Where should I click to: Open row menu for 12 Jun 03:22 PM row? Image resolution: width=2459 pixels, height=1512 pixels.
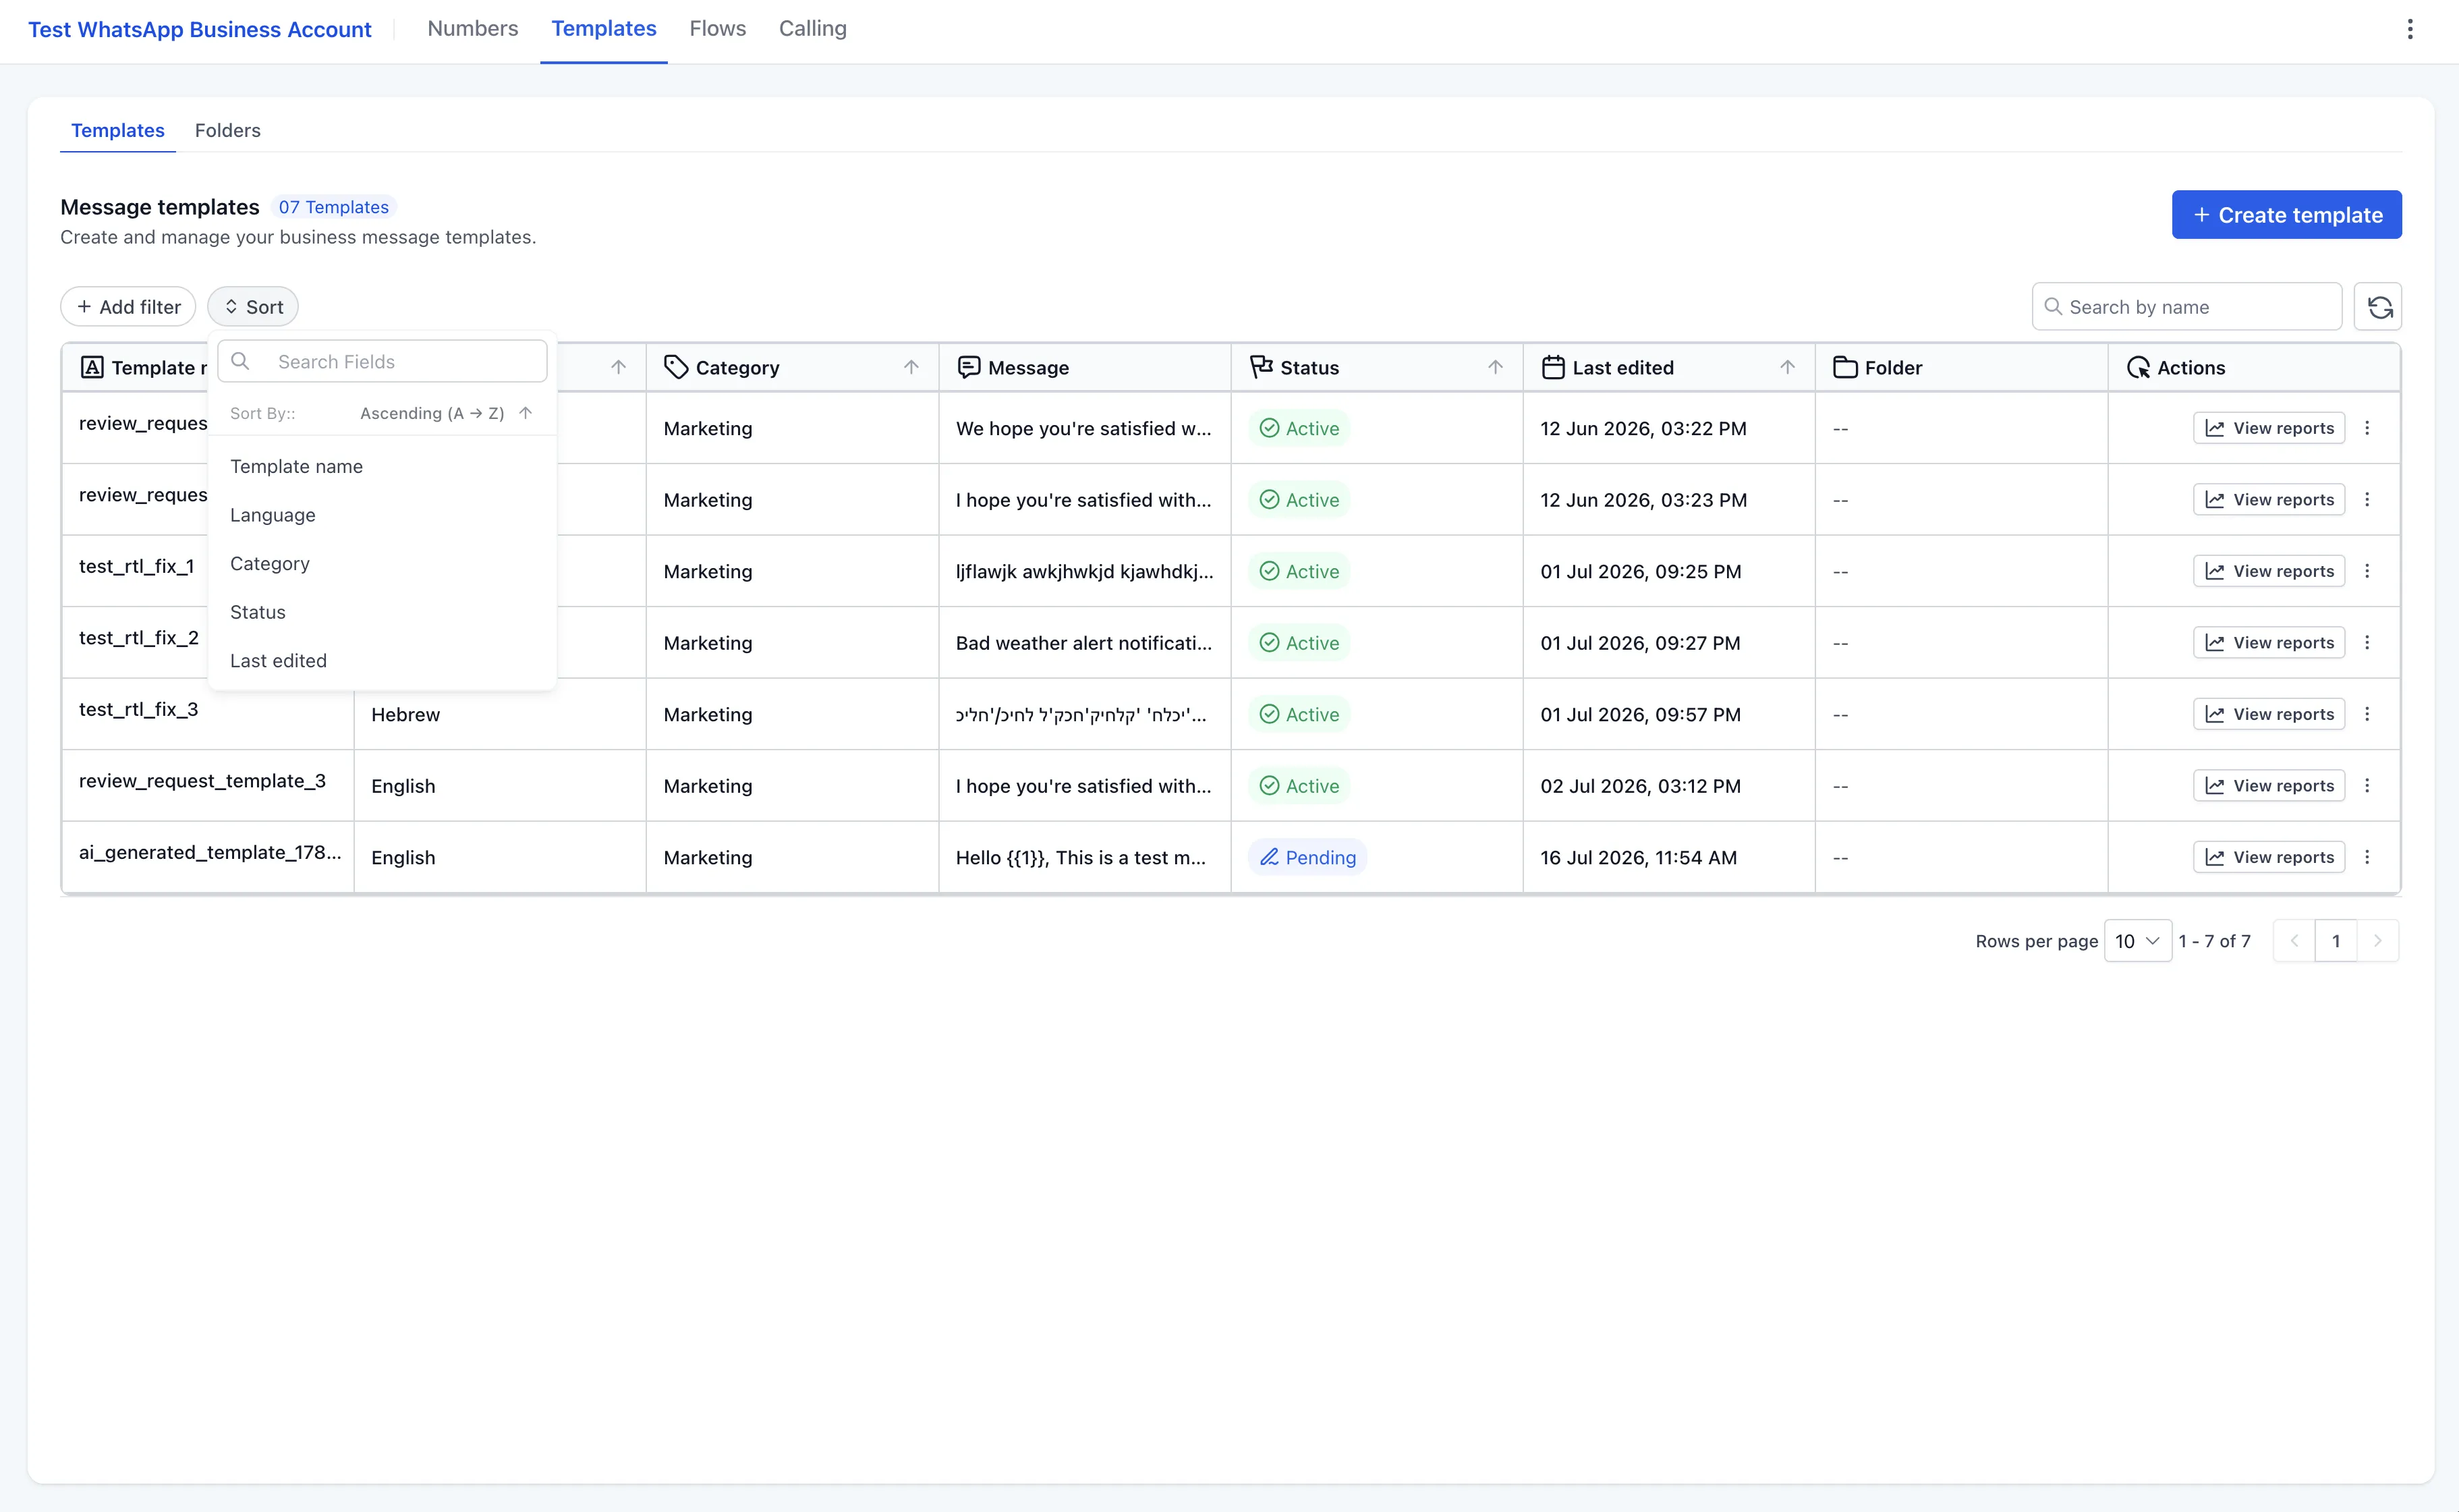2367,428
